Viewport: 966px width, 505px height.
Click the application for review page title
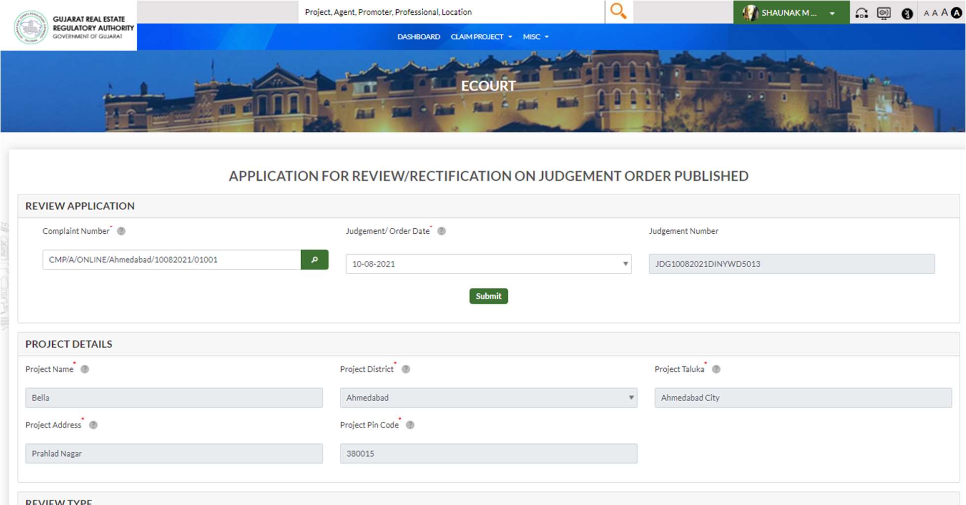point(488,176)
